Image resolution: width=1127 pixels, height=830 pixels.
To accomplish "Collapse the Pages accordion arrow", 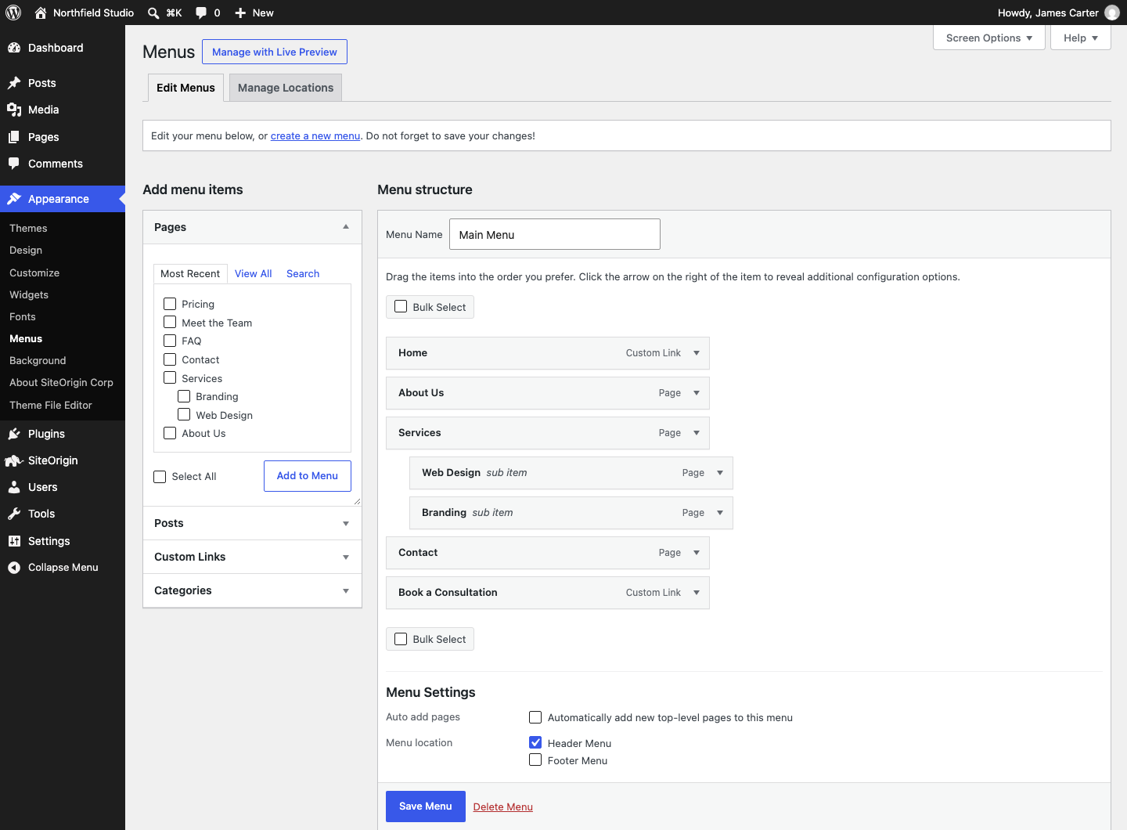I will click(x=346, y=227).
